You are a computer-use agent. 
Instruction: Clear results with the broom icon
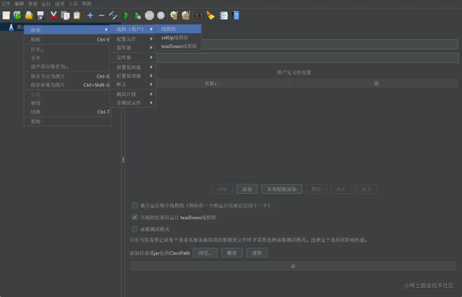(211, 16)
